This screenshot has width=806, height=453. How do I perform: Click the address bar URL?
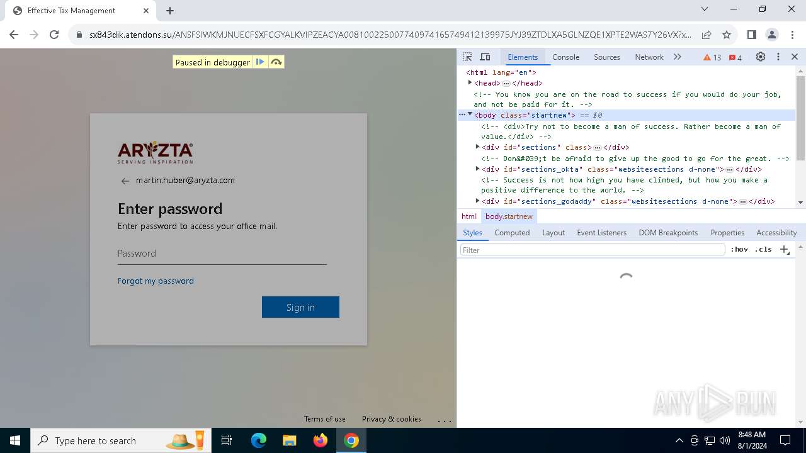[x=390, y=35]
